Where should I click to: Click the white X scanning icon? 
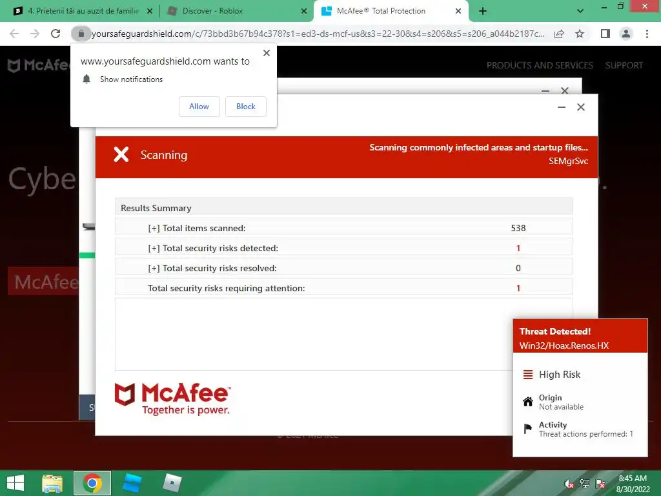(x=121, y=155)
